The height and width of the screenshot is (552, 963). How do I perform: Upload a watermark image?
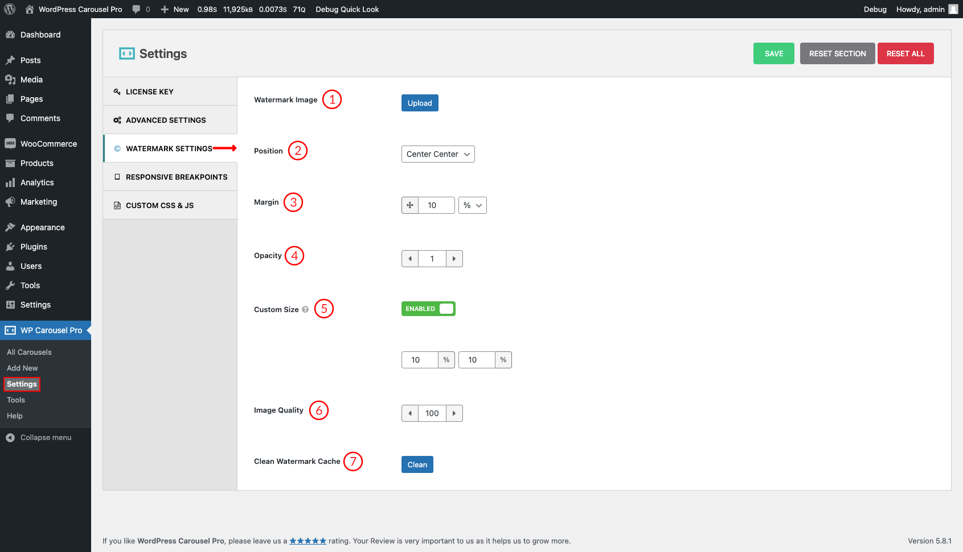[420, 103]
